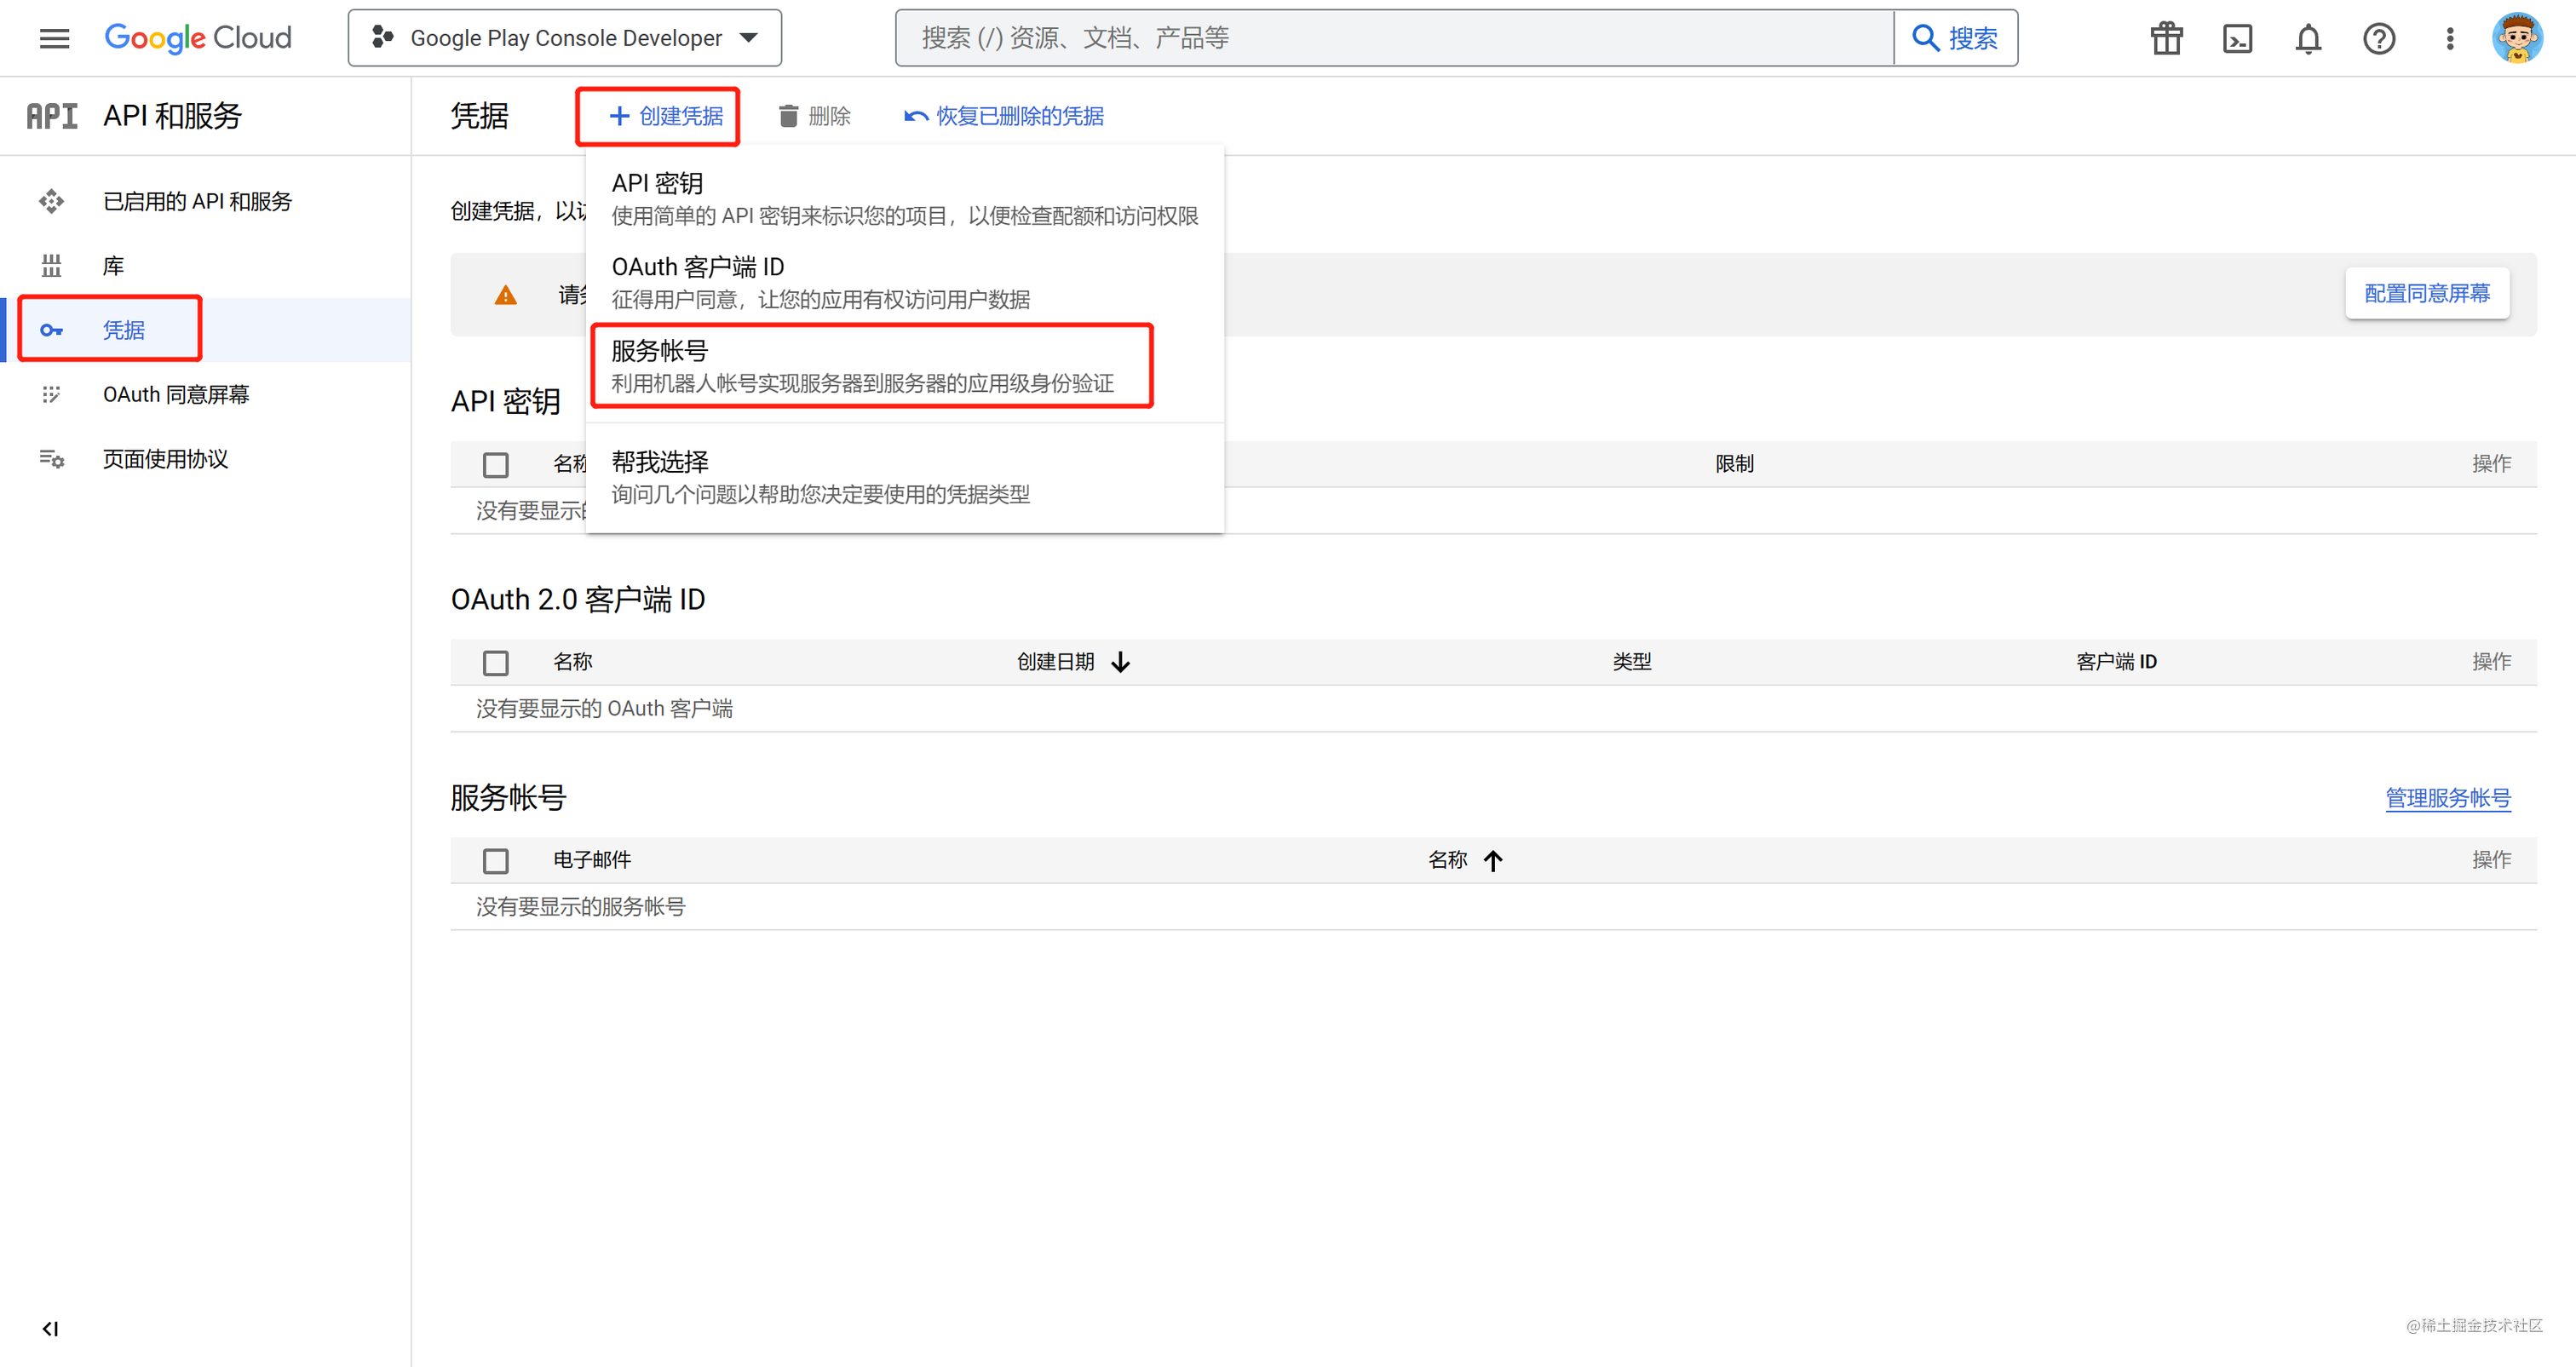The width and height of the screenshot is (2576, 1367).
Task: Check the API 密钥 table header checkbox
Action: pyautogui.click(x=496, y=464)
